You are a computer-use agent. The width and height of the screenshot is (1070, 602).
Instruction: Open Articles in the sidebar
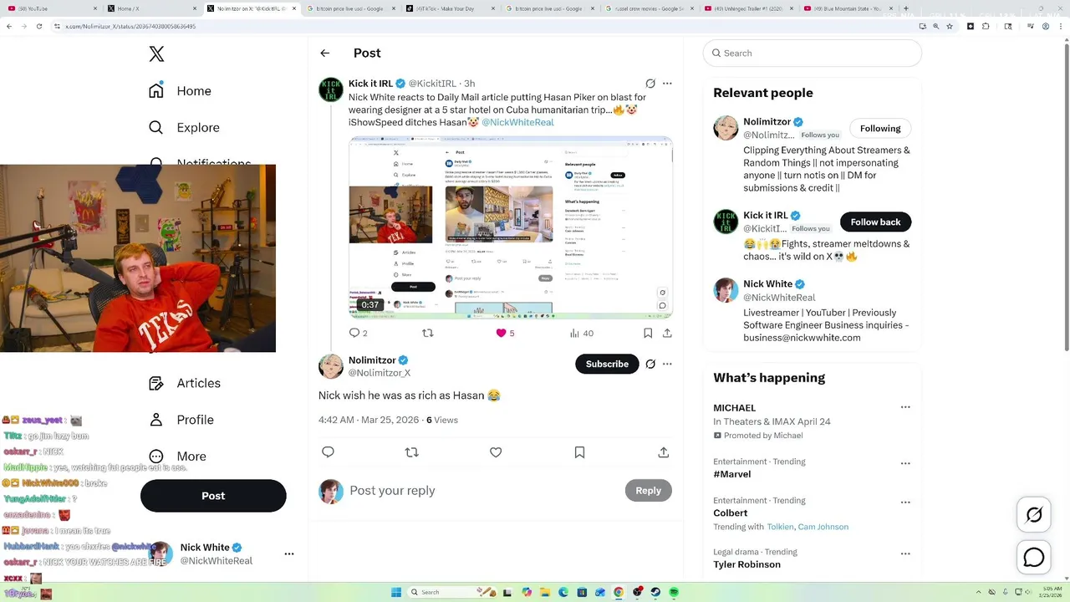pos(185,383)
